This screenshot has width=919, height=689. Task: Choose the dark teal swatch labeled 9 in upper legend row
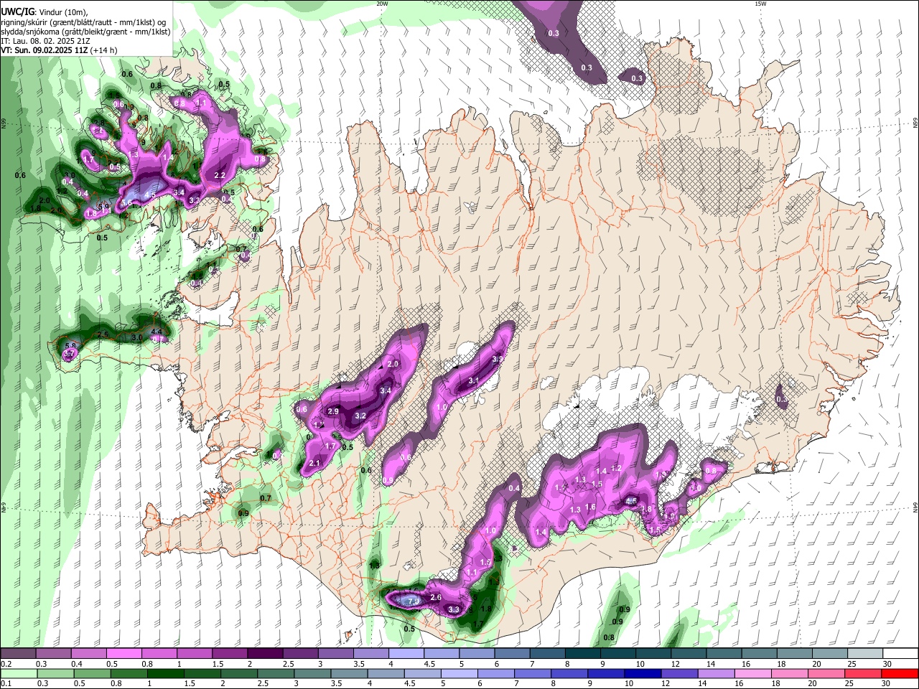pos(617,654)
